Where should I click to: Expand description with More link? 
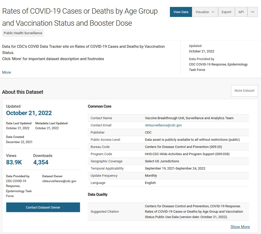(x=7, y=72)
